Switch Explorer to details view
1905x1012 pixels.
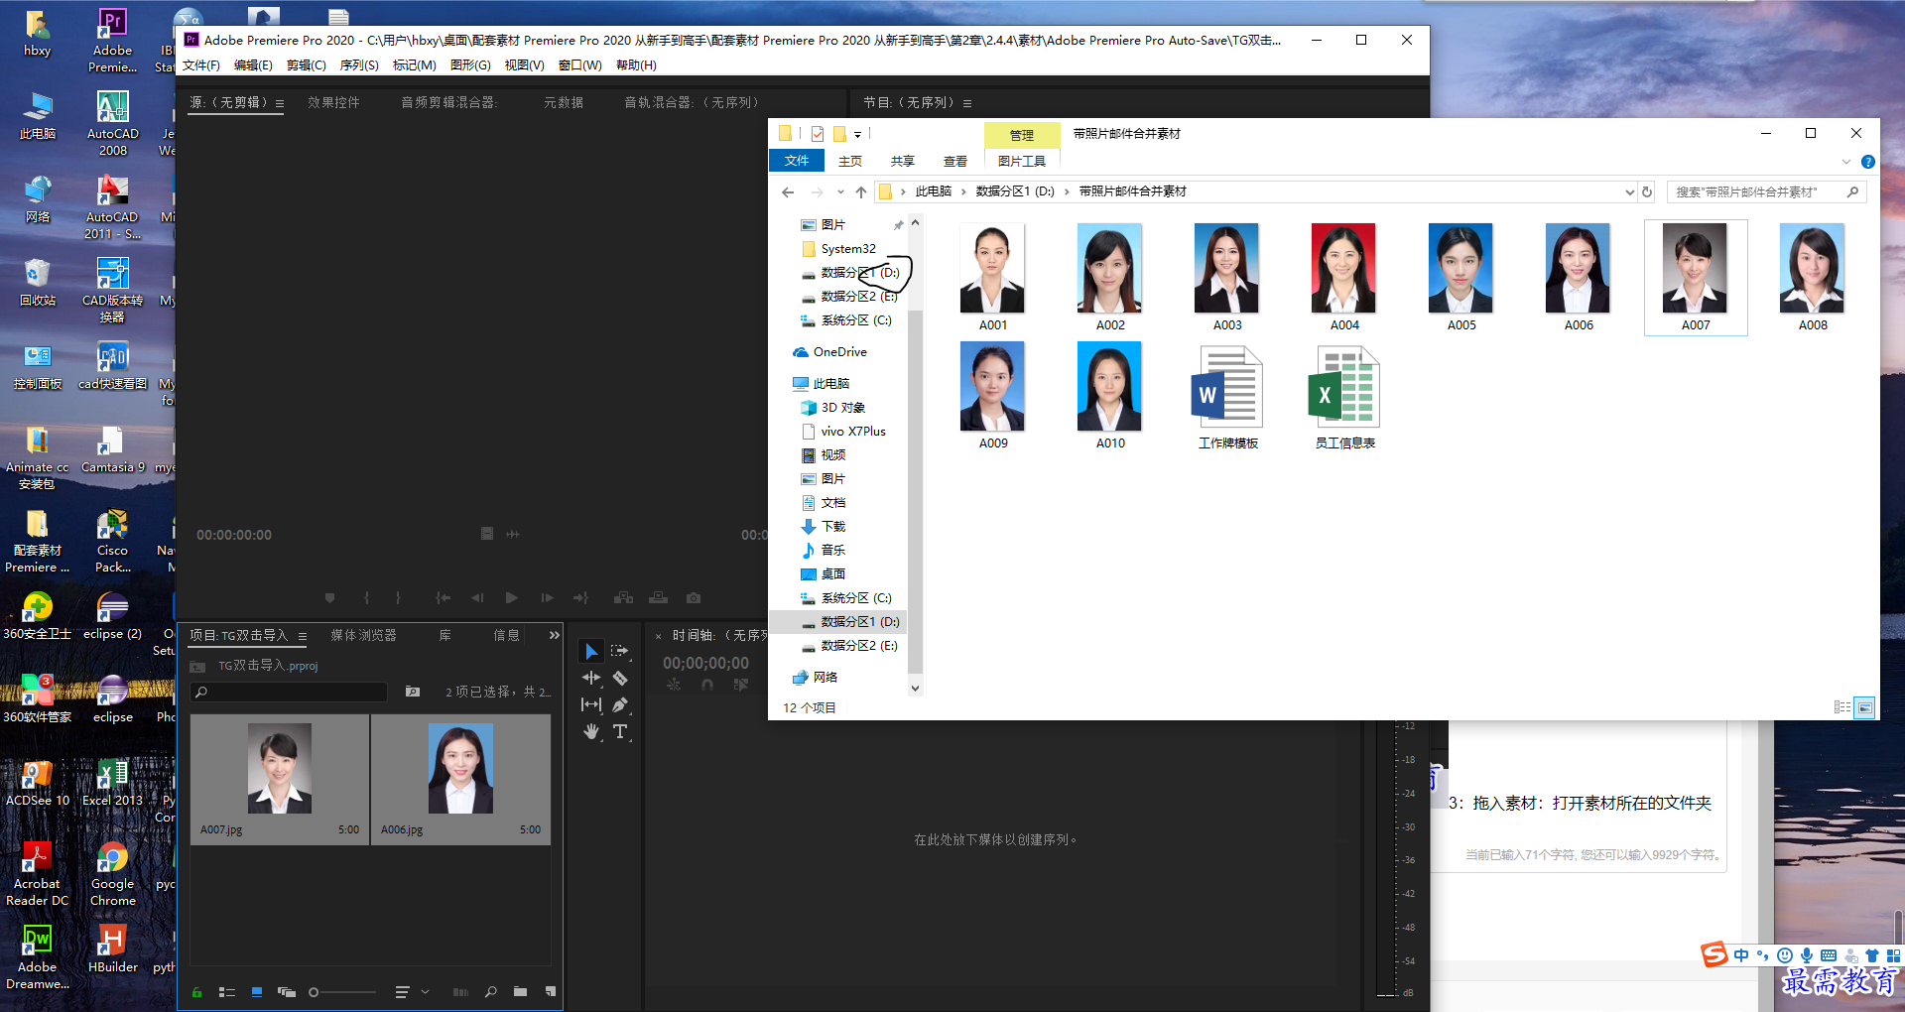1841,707
